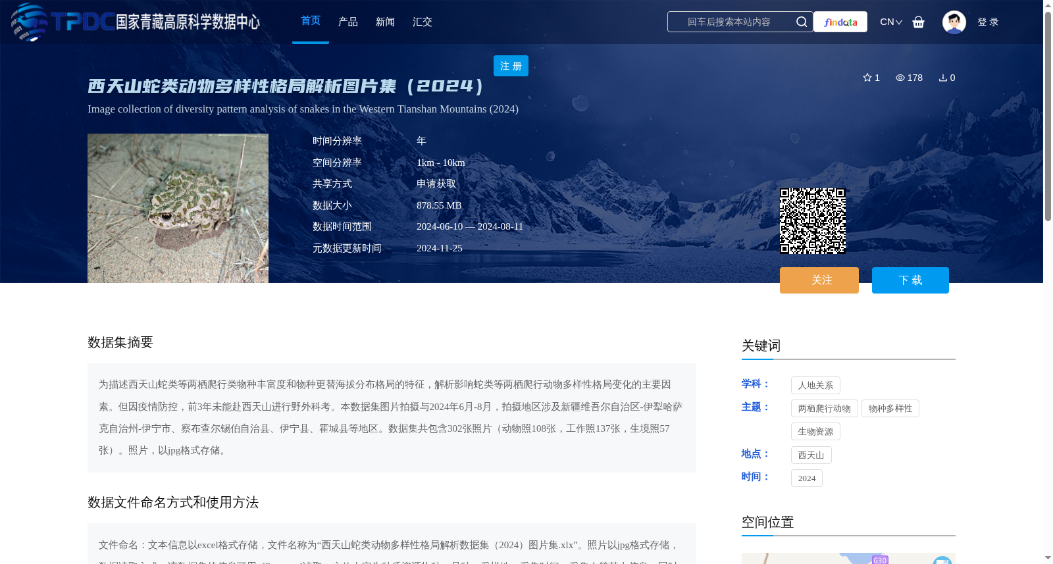Open the 新闻 menu item
This screenshot has height=564, width=1053.
tap(385, 22)
